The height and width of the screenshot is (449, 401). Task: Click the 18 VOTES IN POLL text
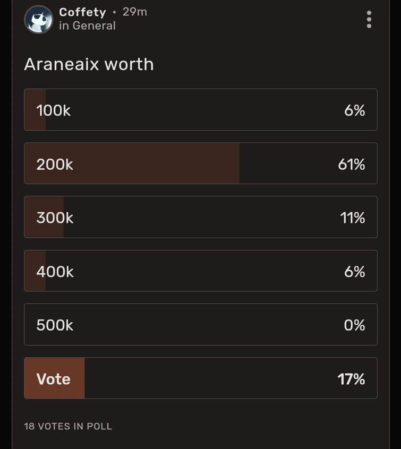pyautogui.click(x=67, y=426)
